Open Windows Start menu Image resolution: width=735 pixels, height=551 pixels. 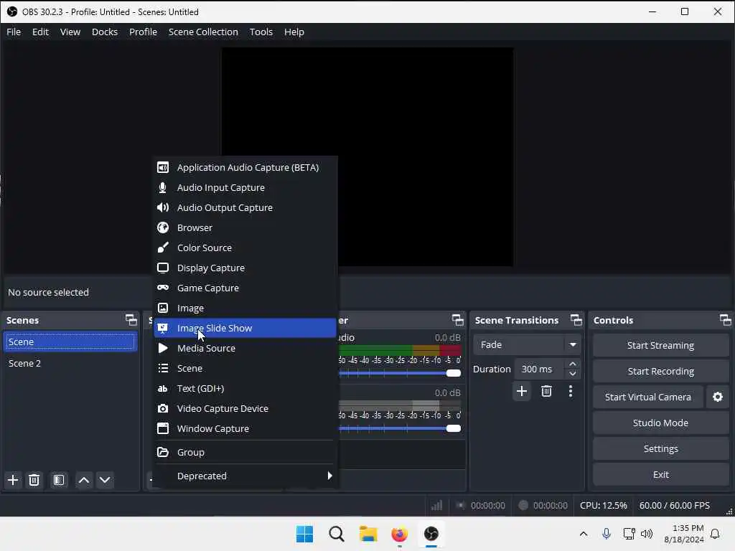pos(304,534)
